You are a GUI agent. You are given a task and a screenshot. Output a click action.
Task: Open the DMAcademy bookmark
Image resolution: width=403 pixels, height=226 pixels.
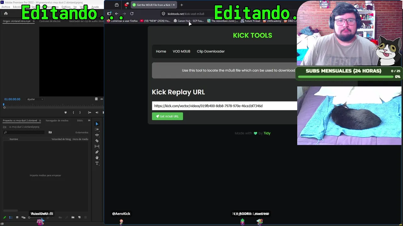pos(272,21)
